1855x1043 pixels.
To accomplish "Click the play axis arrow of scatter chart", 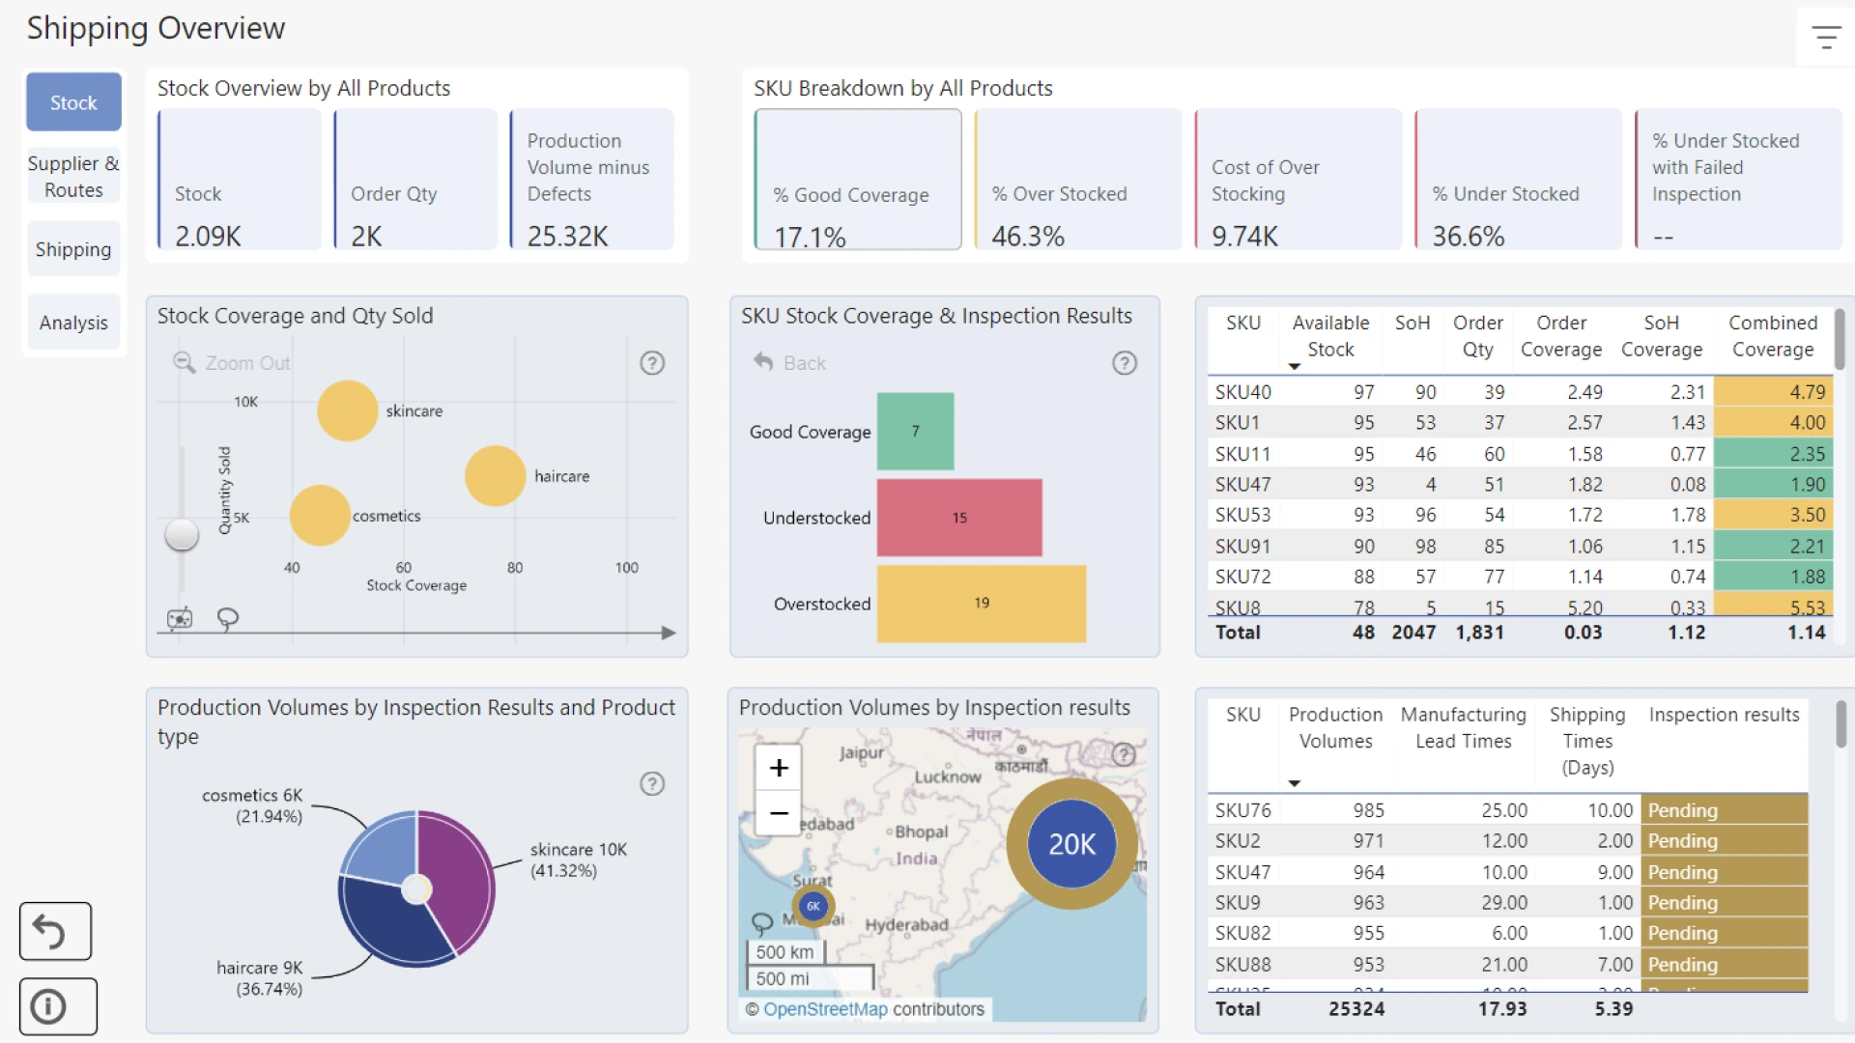I will pyautogui.click(x=668, y=633).
